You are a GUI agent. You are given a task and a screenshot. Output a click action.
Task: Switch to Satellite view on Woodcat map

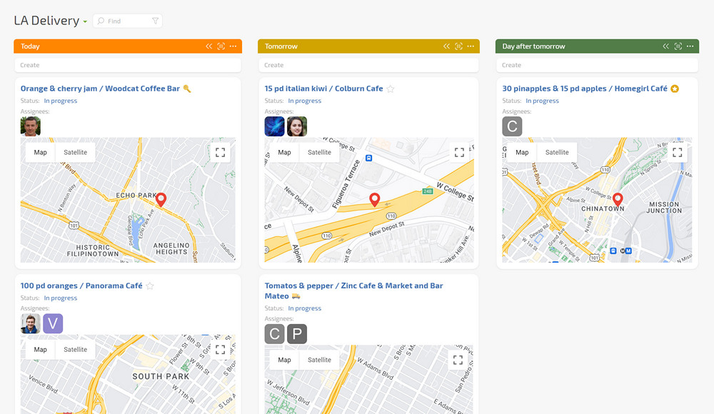76,152
